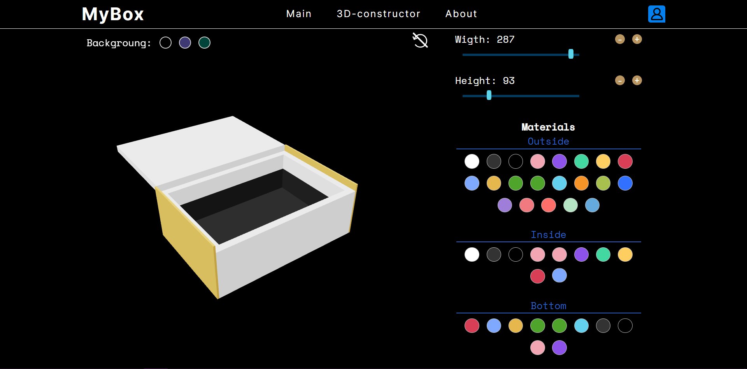Viewport: 747px width, 369px height.
Task: Click the plus icon to increase Height
Action: tap(637, 80)
